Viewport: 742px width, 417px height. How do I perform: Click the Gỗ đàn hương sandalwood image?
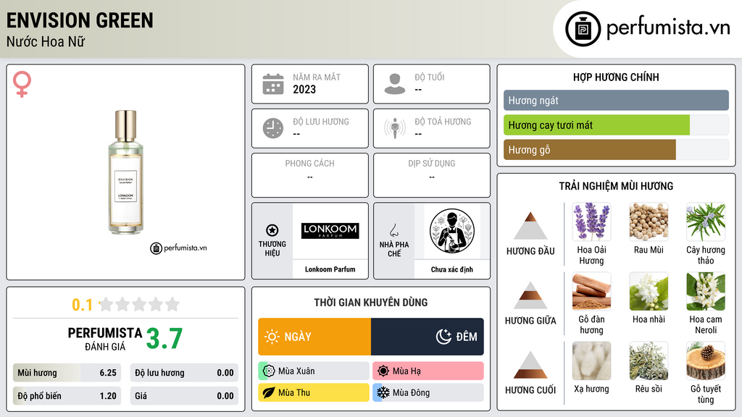pos(591,291)
